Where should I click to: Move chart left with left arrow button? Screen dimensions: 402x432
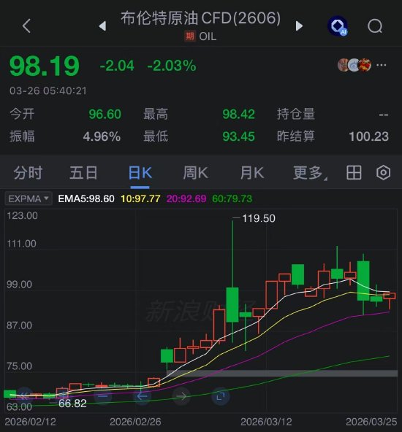pos(142,396)
